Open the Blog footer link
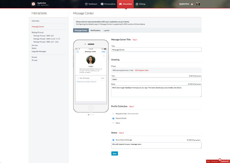 click(208, 161)
